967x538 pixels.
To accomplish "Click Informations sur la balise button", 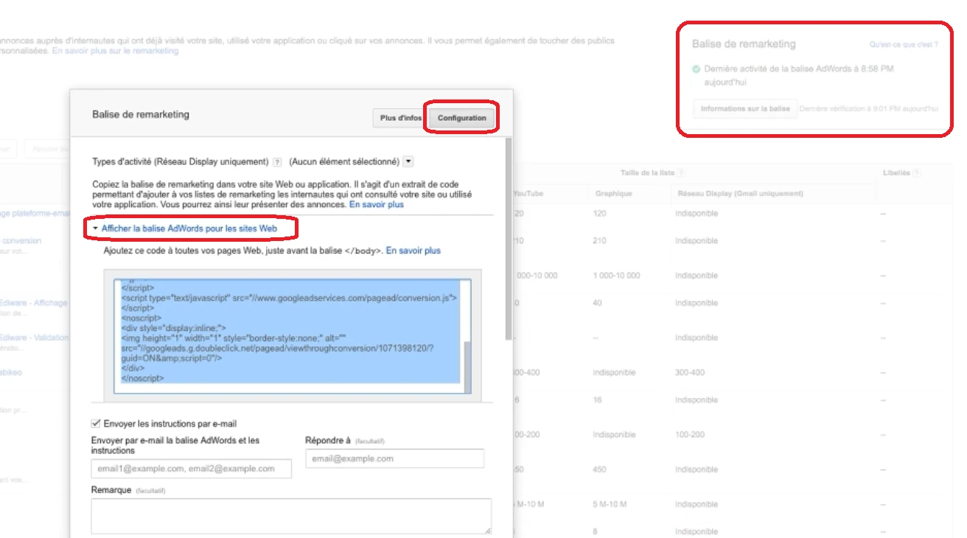I will [x=745, y=109].
